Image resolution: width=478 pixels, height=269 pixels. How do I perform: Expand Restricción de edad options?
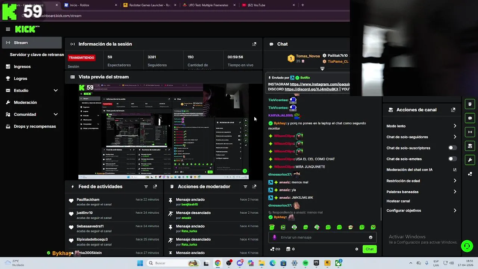click(455, 181)
